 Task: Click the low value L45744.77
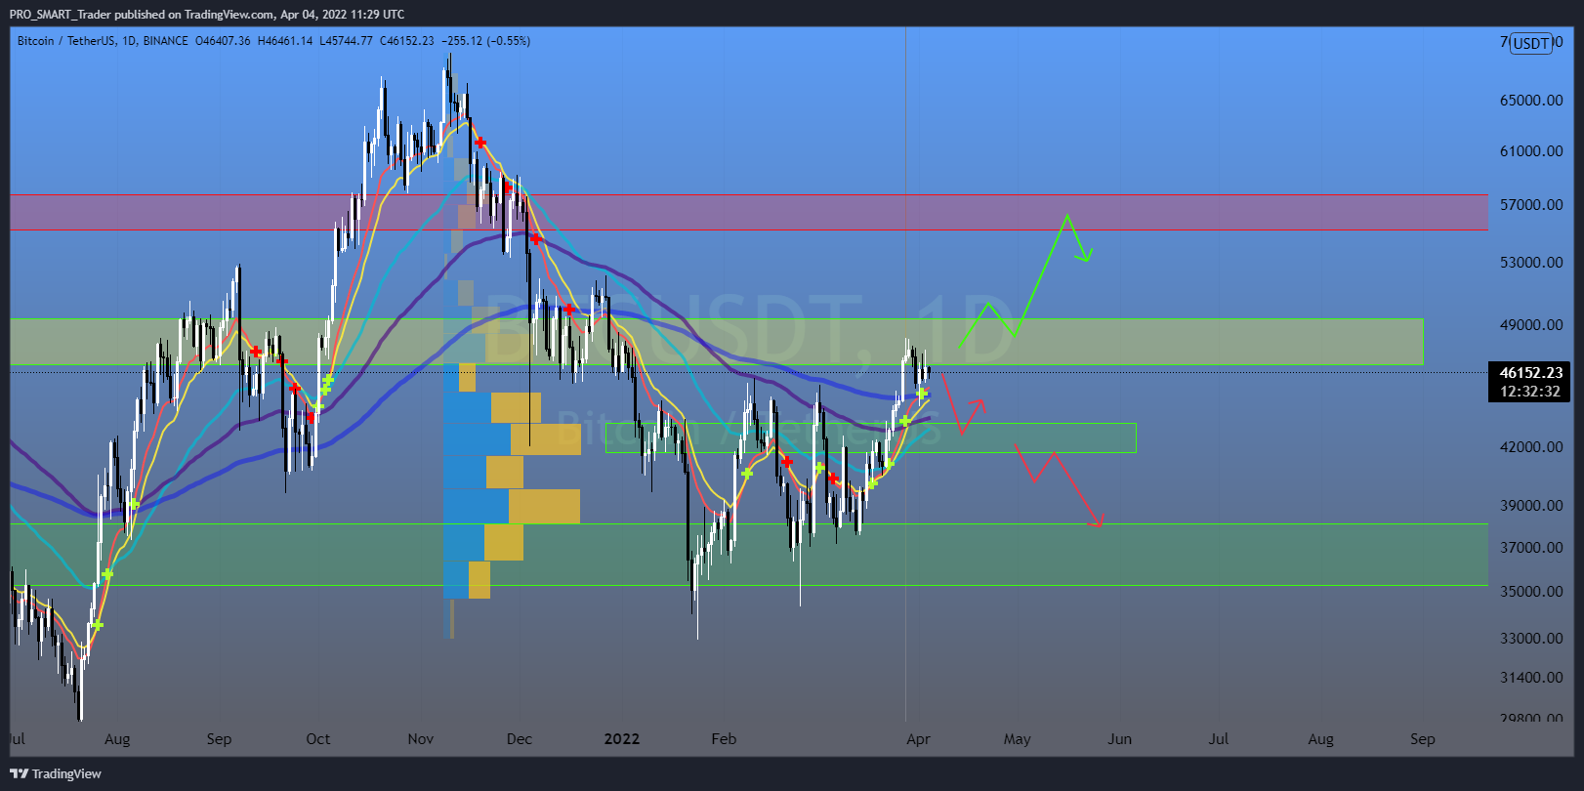[x=346, y=41]
